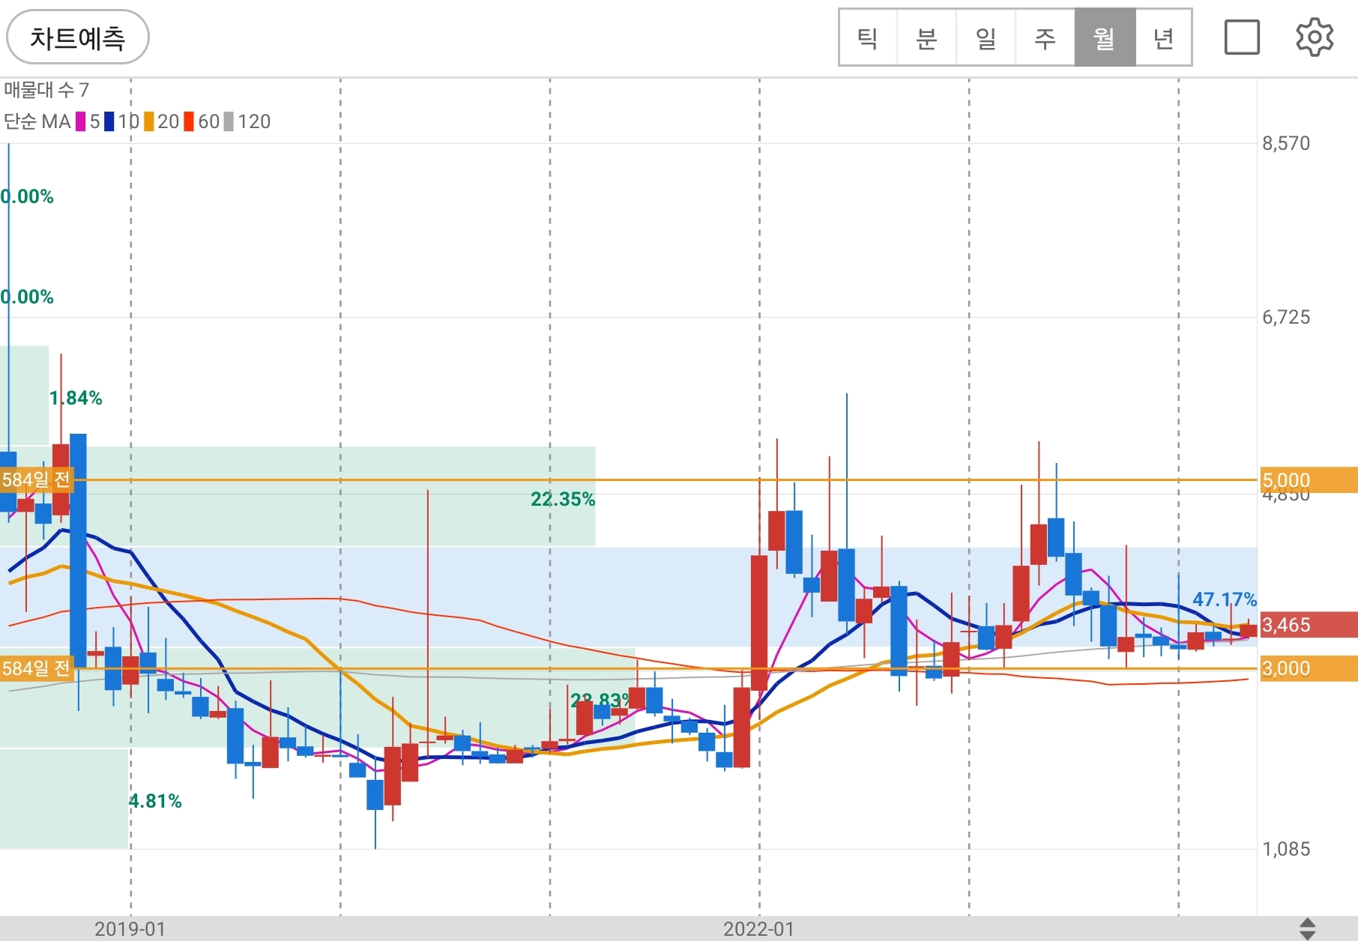Click the 6,725 price axis label
1358x941 pixels.
click(1286, 317)
